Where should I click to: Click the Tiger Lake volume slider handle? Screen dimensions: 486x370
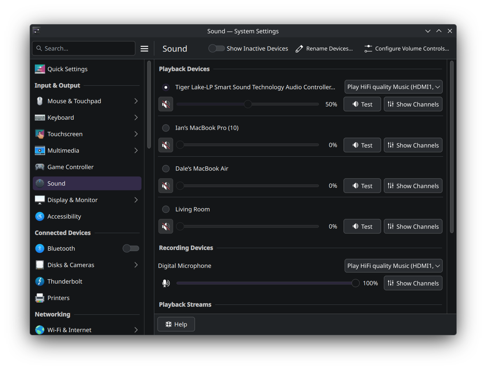pos(248,104)
